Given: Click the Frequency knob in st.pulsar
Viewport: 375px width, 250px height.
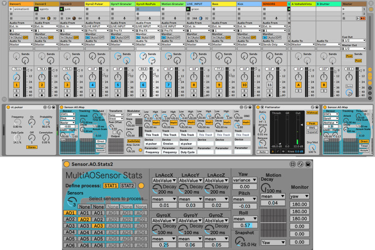Looking at the screenshot, I should (x=17, y=122).
